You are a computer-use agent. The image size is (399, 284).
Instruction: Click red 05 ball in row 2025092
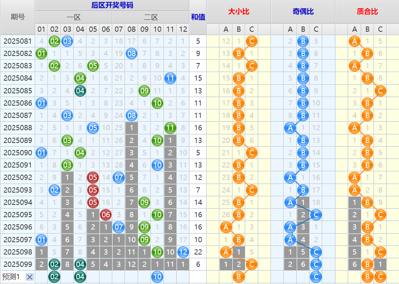pyautogui.click(x=93, y=177)
